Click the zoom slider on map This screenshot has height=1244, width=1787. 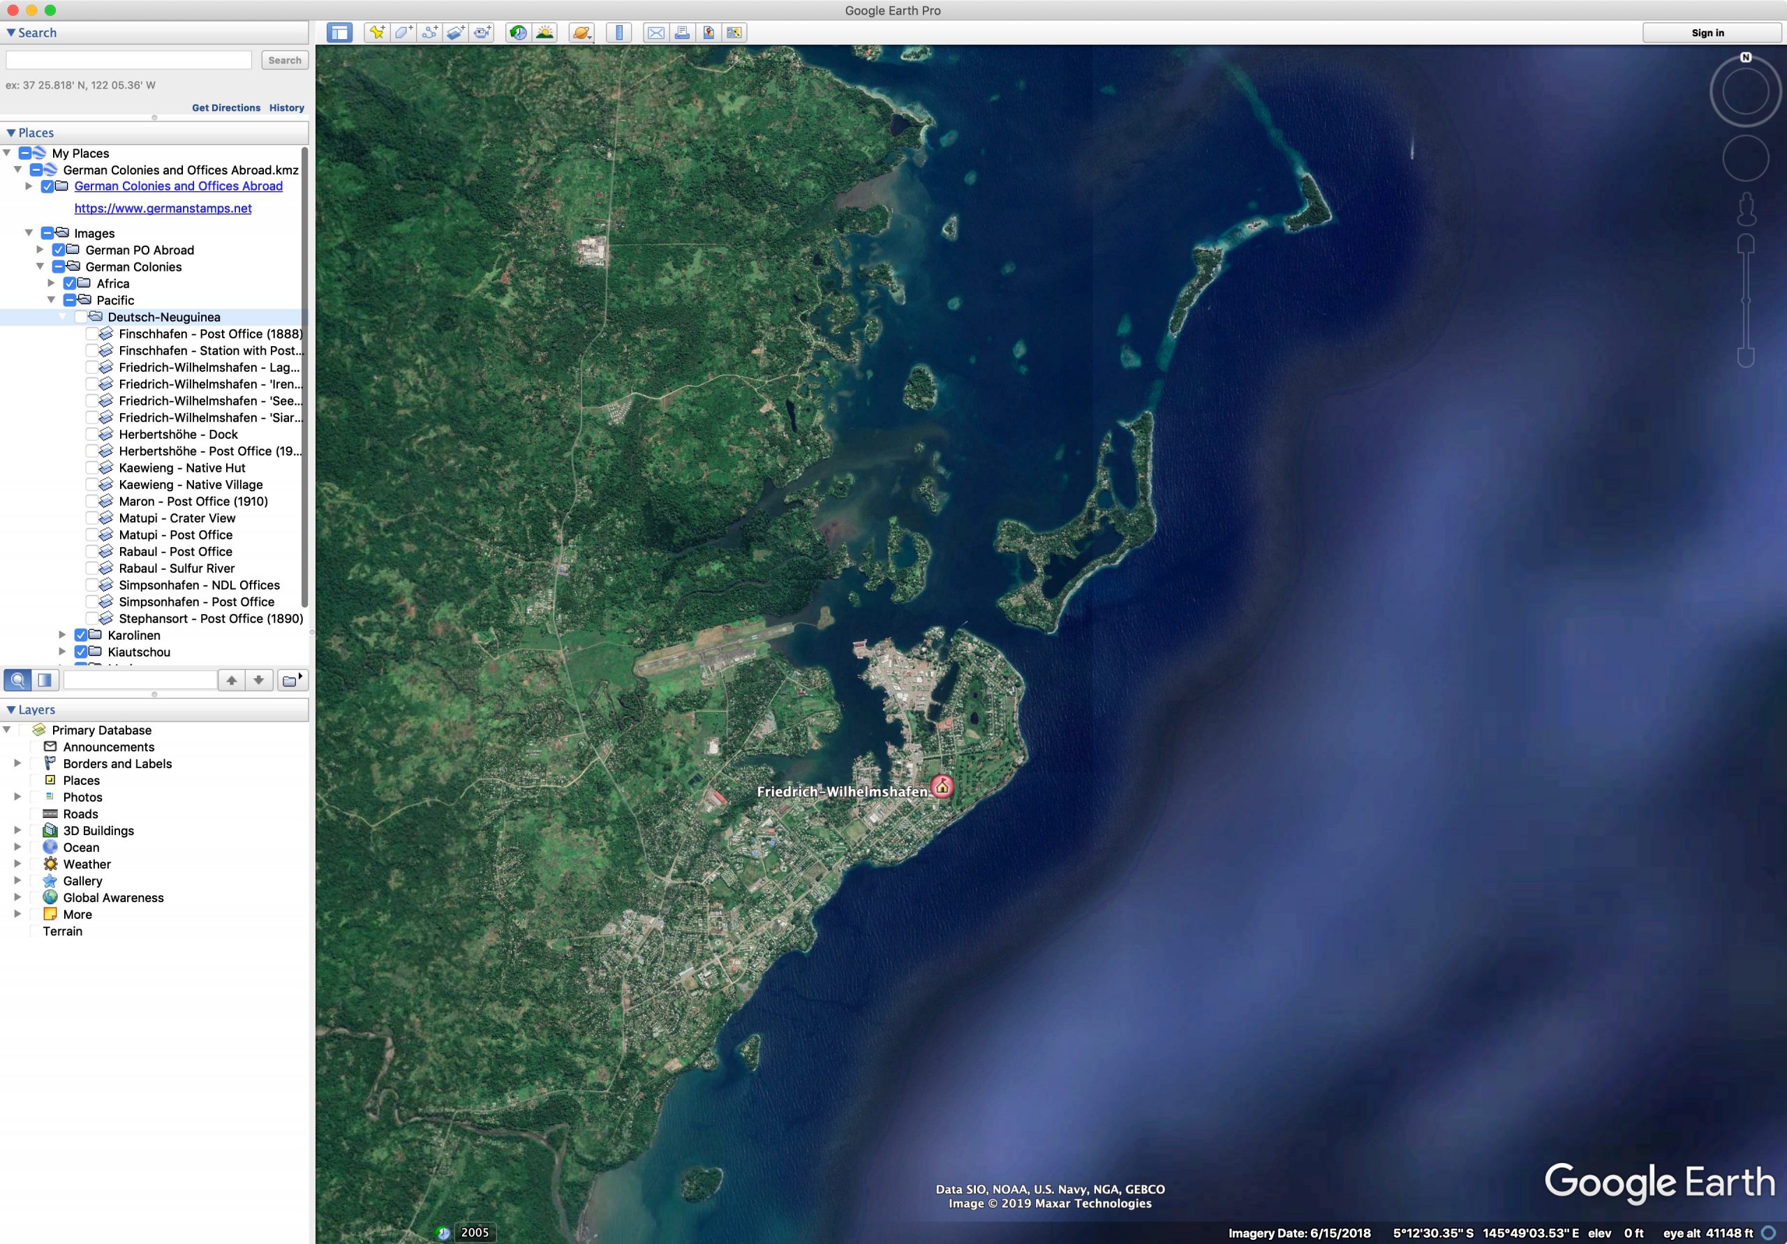pyautogui.click(x=1746, y=299)
